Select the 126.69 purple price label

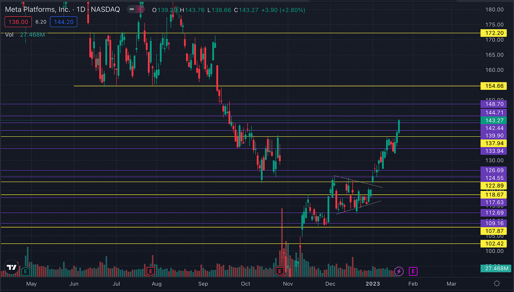[494, 170]
